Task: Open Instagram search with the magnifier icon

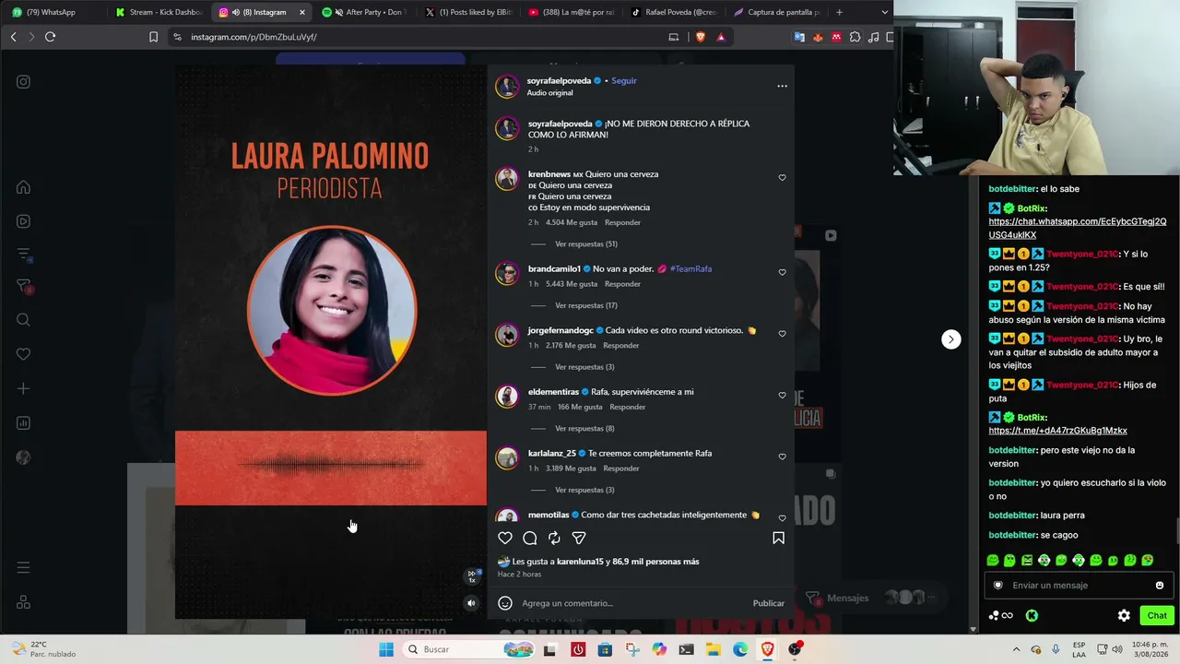Action: point(24,320)
